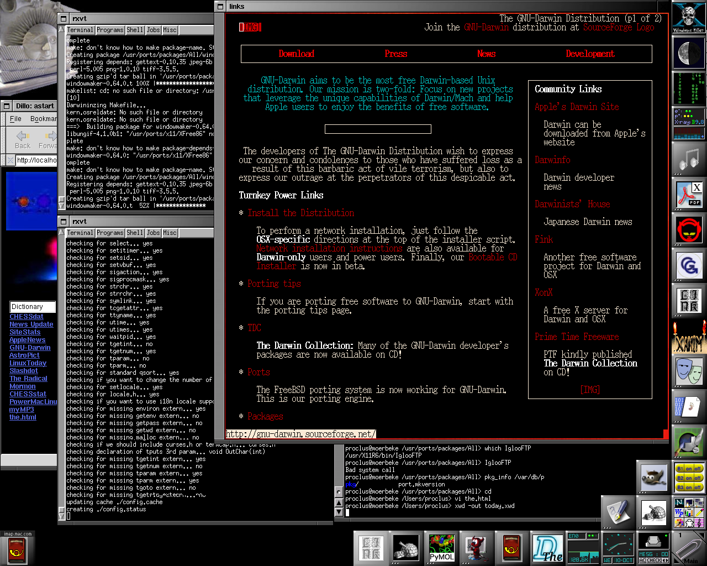Launch PyMOL from the bottom dock
This screenshot has width=707, height=566.
point(441,548)
